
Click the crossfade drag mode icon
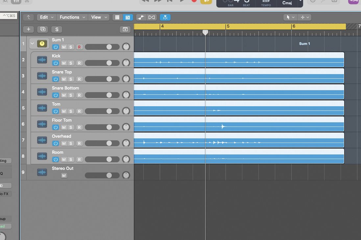(x=152, y=17)
